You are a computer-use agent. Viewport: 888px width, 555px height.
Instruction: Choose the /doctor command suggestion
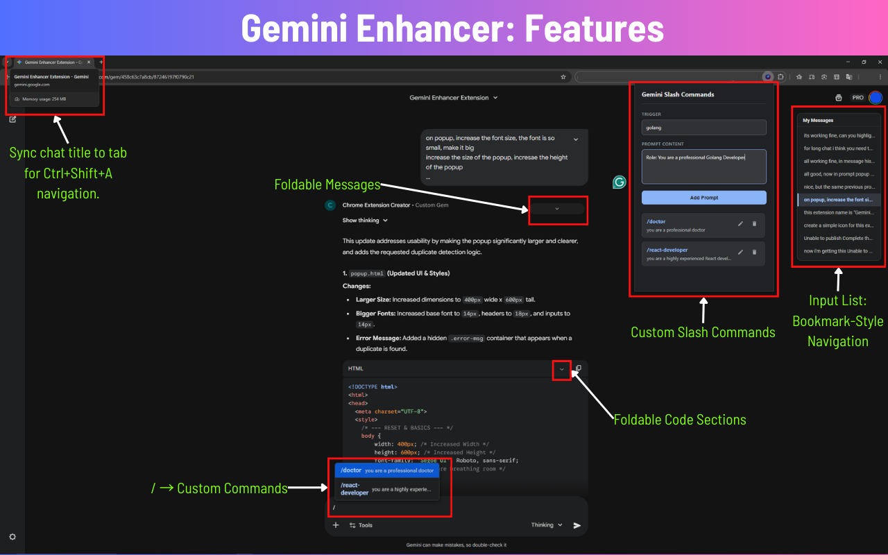click(x=386, y=470)
